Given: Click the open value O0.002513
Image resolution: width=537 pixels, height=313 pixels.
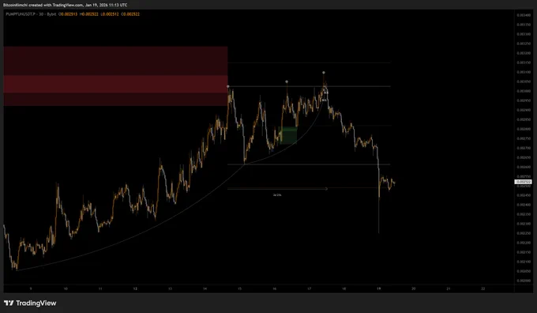Looking at the screenshot, I should [68, 14].
